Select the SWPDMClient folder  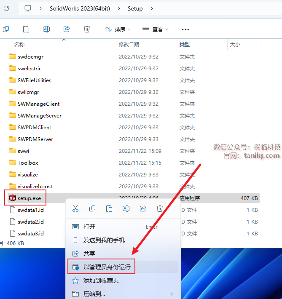(35, 127)
